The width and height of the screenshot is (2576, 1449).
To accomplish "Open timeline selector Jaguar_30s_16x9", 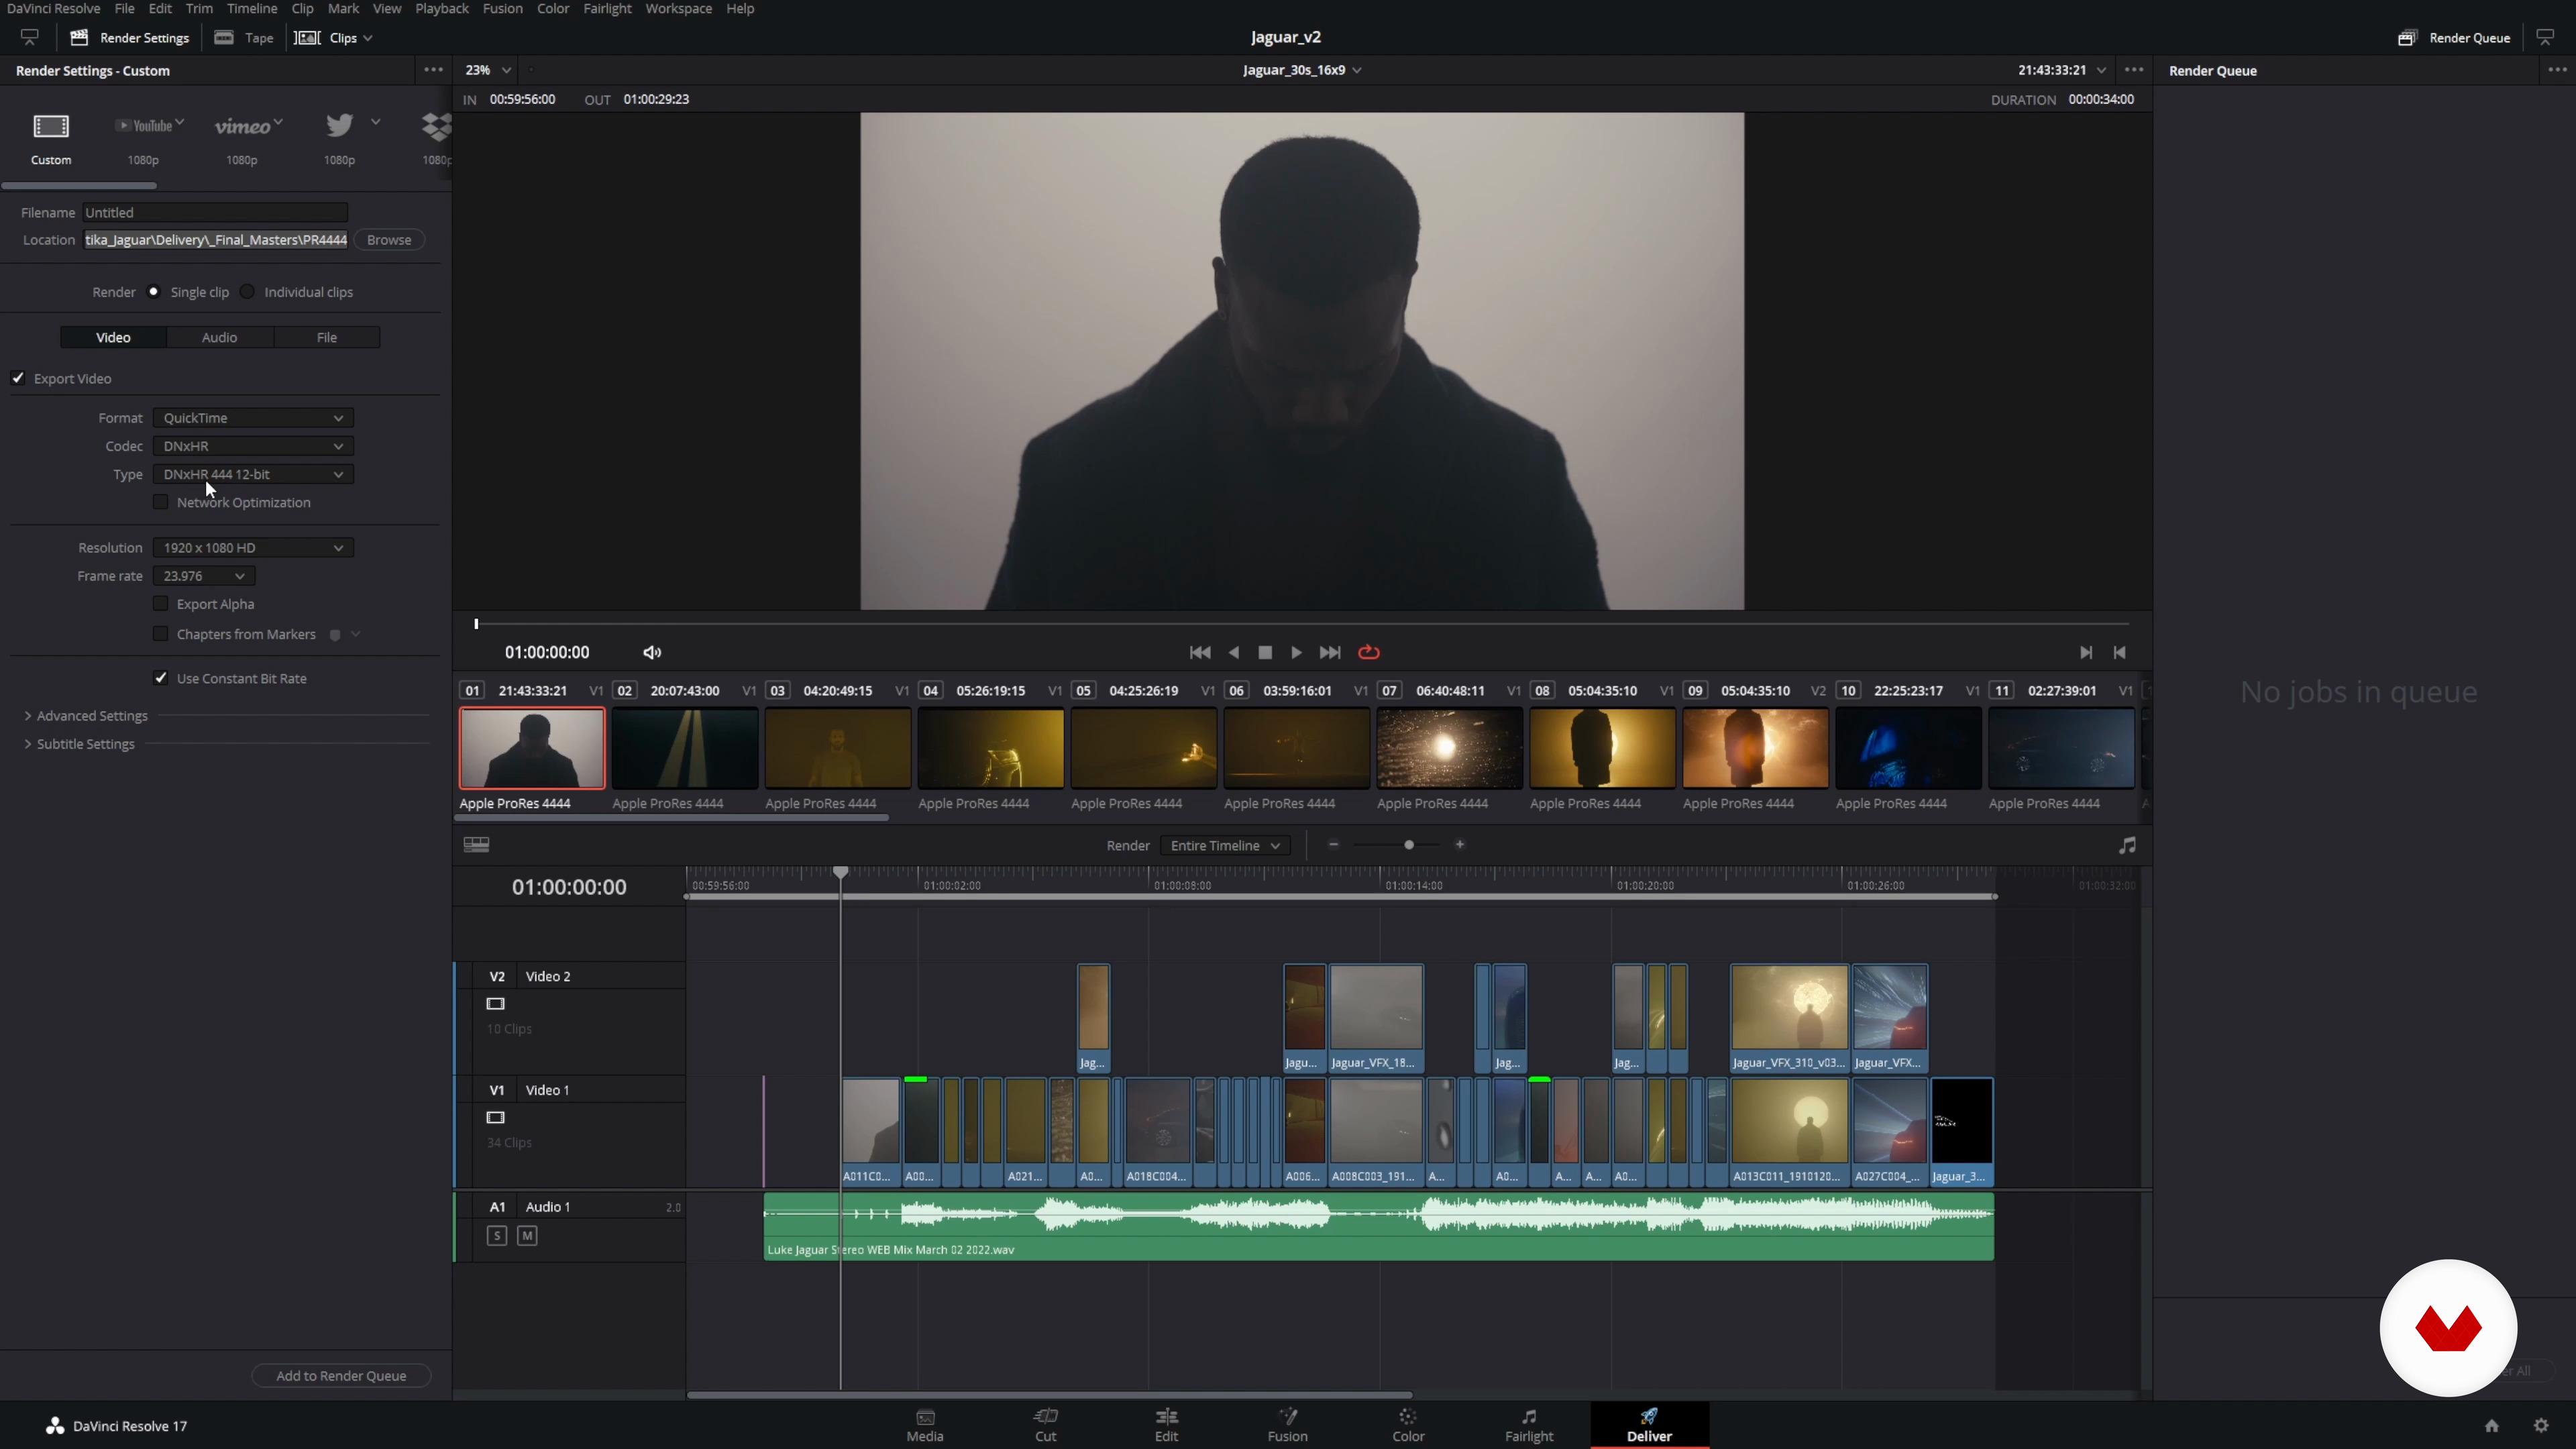I will (x=1301, y=70).
